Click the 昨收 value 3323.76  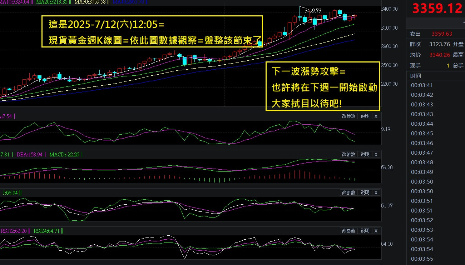(x=440, y=44)
